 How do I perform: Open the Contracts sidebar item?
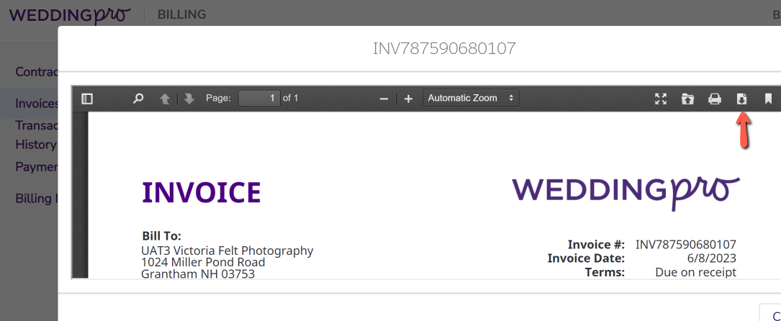click(x=37, y=72)
